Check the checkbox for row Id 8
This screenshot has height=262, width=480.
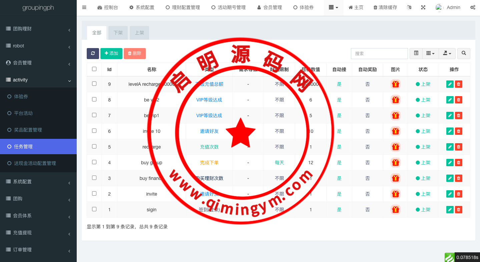[x=94, y=99]
